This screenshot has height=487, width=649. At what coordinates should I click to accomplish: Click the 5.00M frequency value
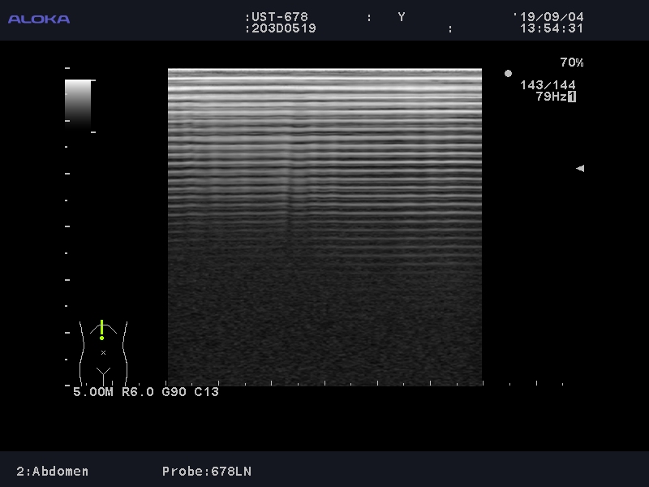pyautogui.click(x=92, y=392)
